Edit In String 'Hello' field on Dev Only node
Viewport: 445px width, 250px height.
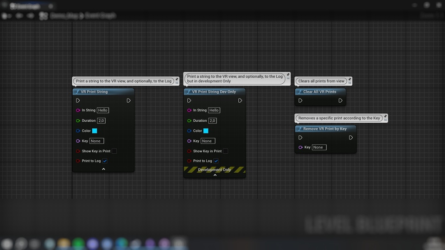214,110
